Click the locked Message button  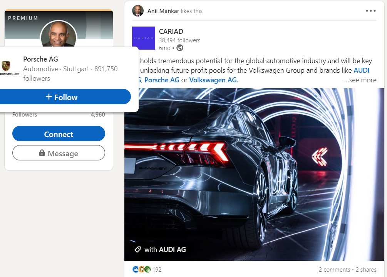pyautogui.click(x=59, y=153)
